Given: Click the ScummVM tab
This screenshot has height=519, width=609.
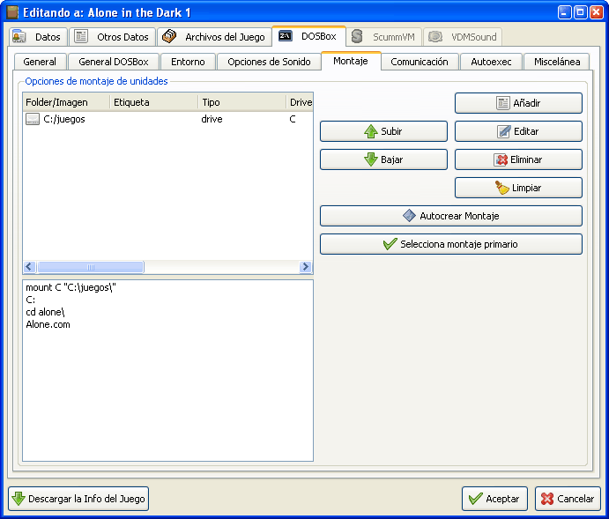Looking at the screenshot, I should (383, 37).
